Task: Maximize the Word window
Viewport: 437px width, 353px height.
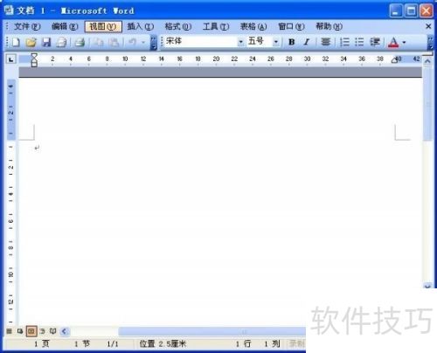Action: coord(411,10)
